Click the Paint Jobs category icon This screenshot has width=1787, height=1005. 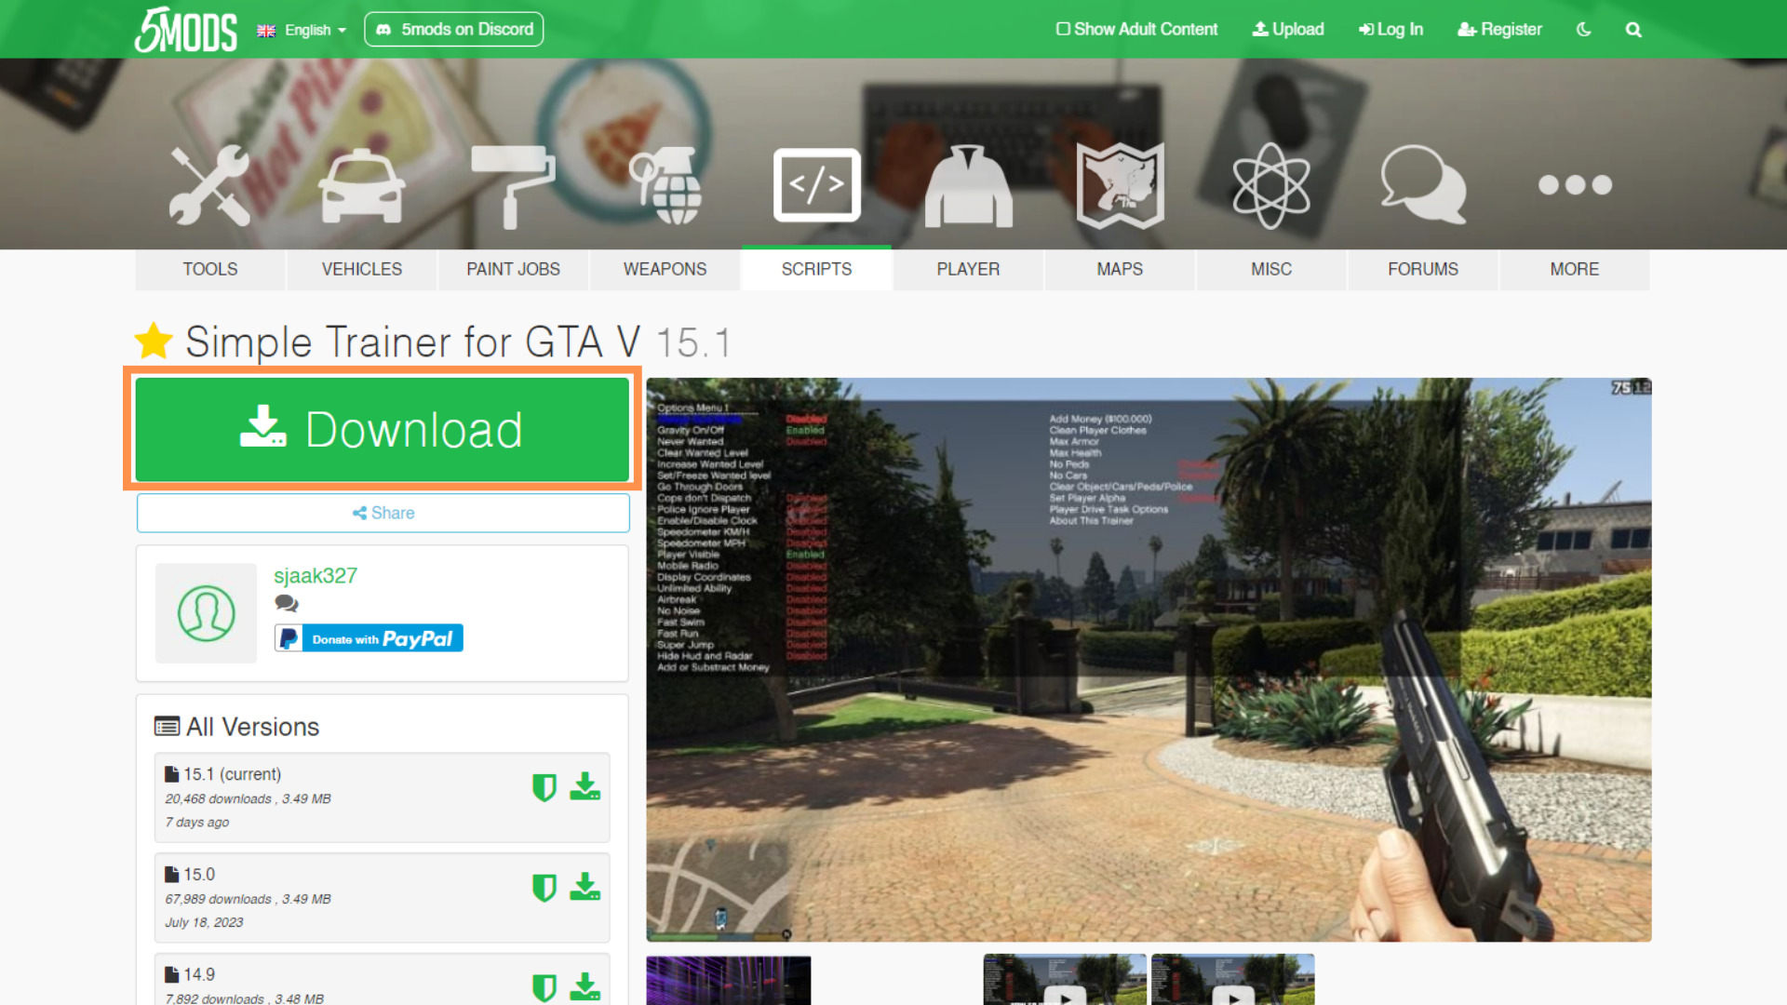point(513,182)
